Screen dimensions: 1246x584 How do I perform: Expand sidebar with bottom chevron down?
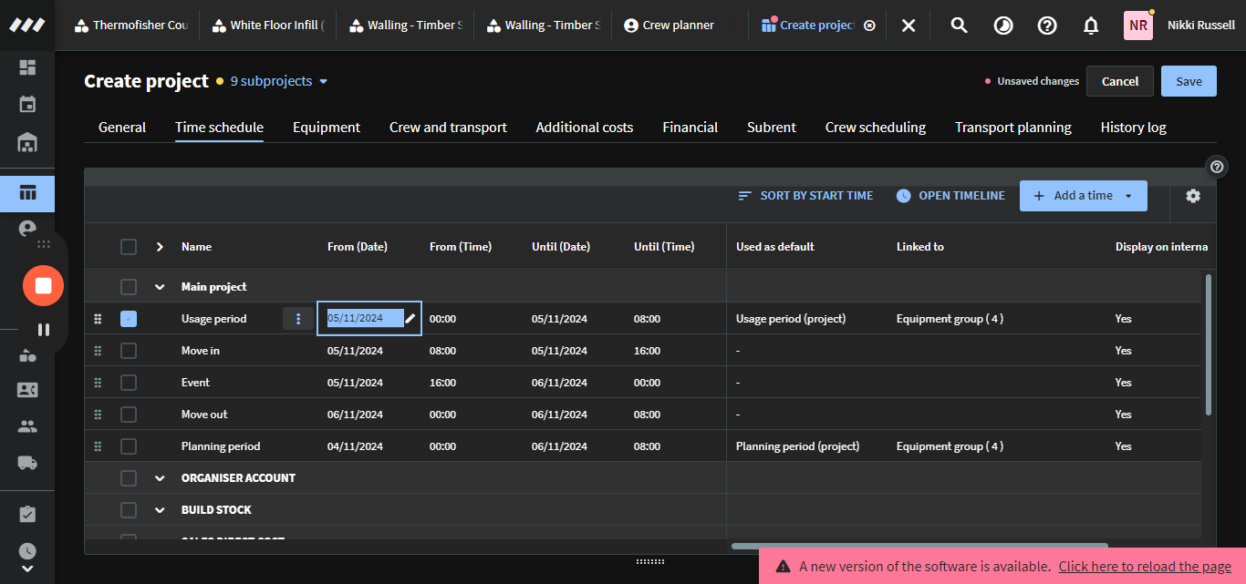(x=27, y=569)
